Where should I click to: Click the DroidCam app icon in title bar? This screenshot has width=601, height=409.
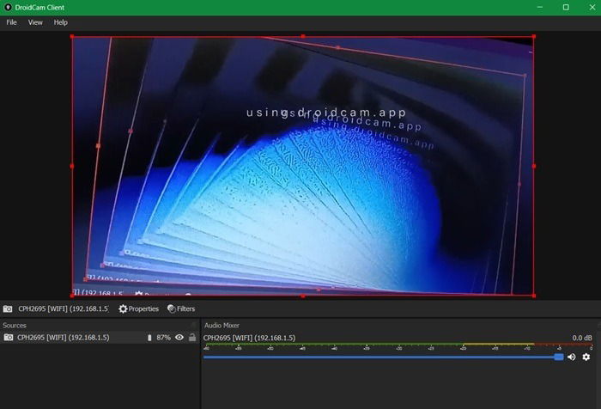8,7
